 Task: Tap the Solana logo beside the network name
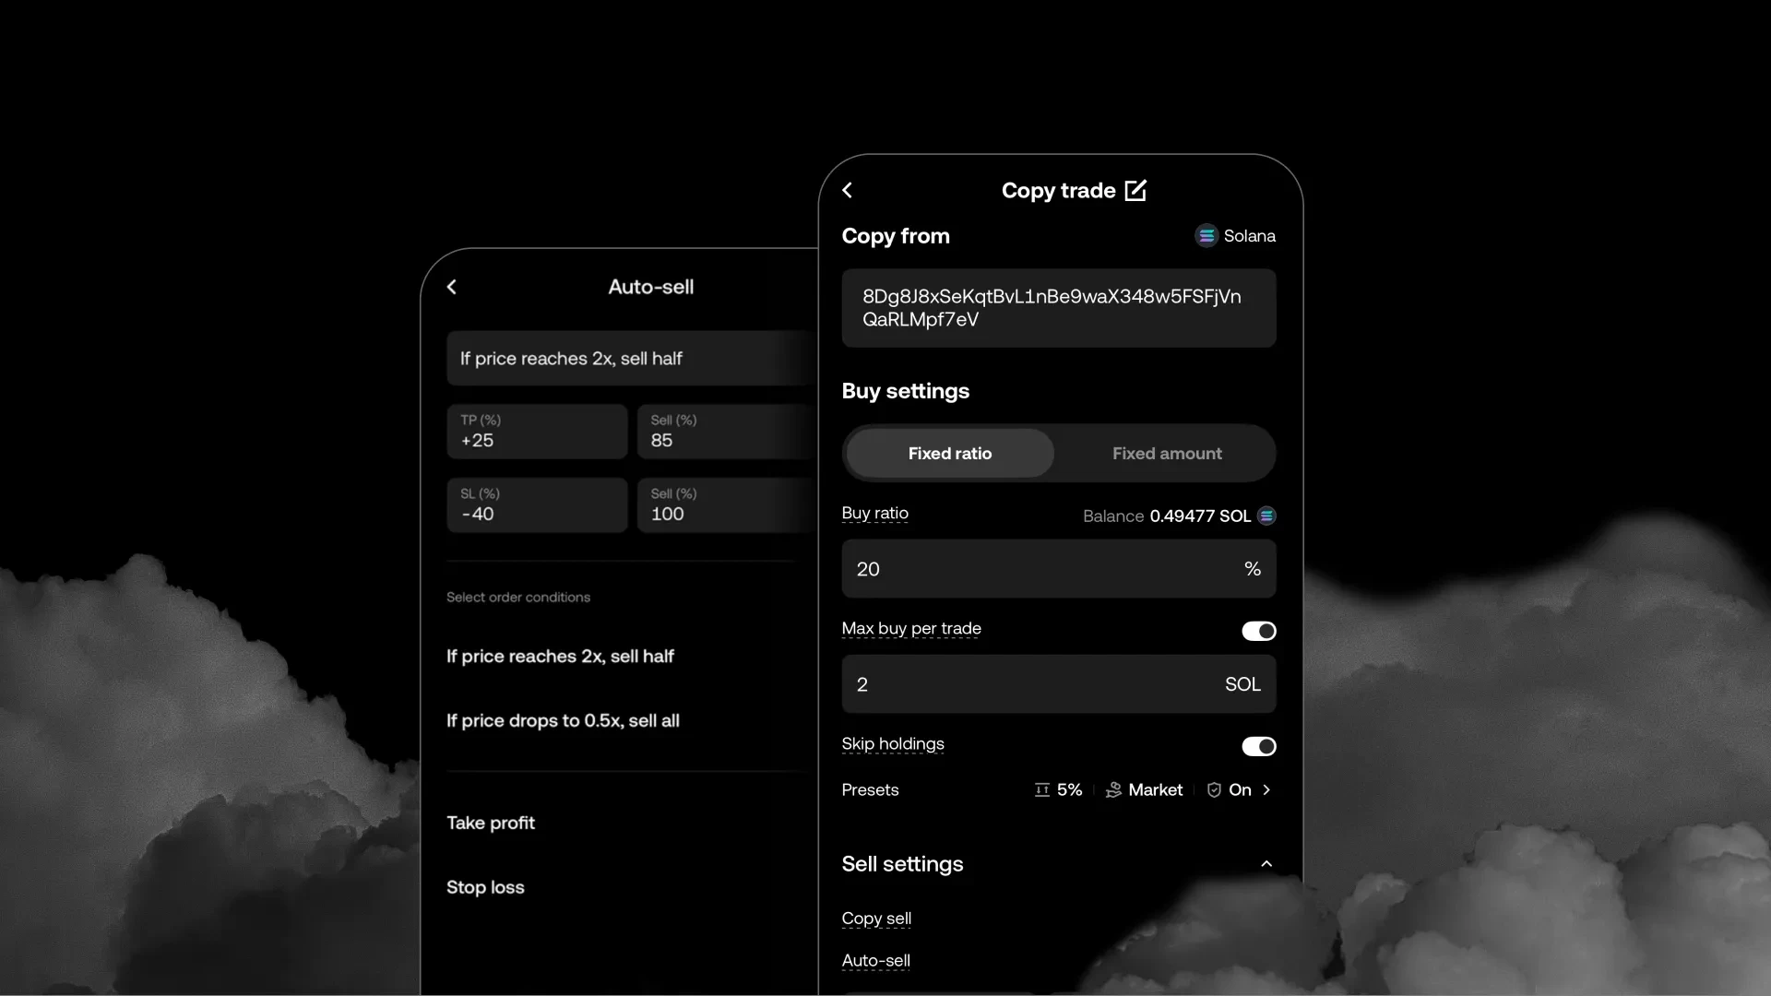click(1206, 236)
